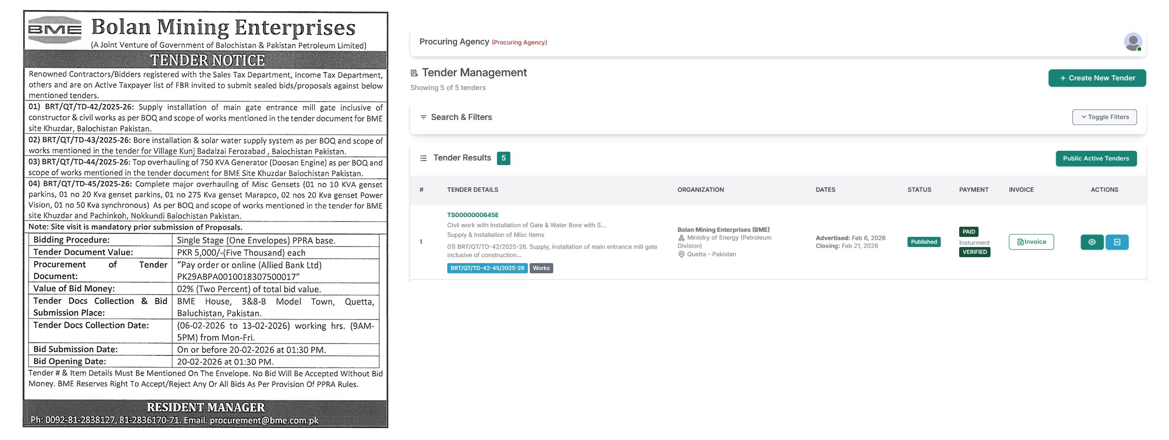Screen dimensions: 1169x440
Task: Click the Tender Management heading icon
Action: (x=414, y=73)
